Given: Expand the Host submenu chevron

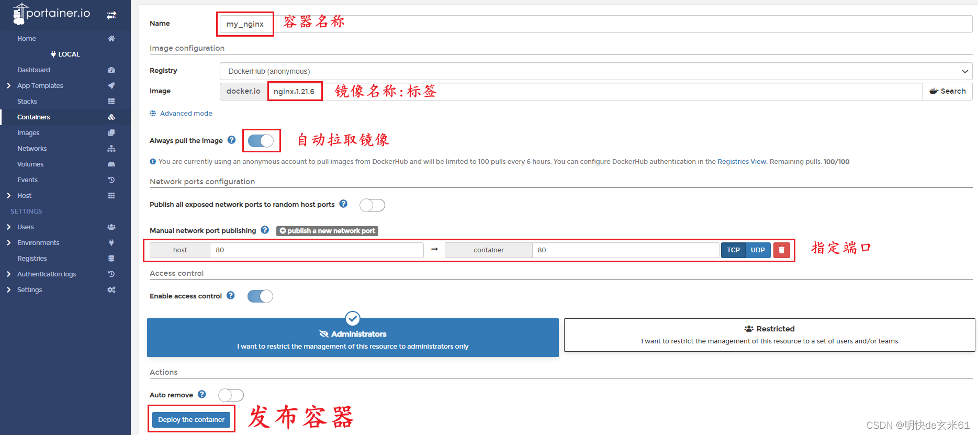Looking at the screenshot, I should [8, 195].
